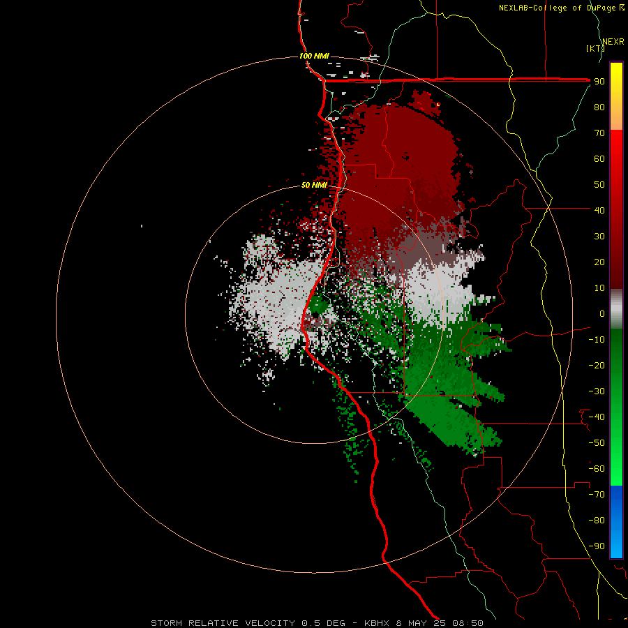Click the -10 value on velocity scale
This screenshot has height=628, width=628.
click(597, 340)
